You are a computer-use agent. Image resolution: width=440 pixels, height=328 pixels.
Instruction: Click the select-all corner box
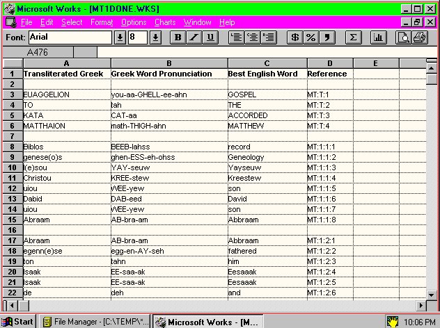coord(13,63)
